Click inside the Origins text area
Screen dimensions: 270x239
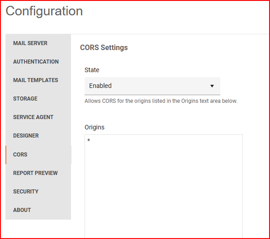click(x=164, y=186)
